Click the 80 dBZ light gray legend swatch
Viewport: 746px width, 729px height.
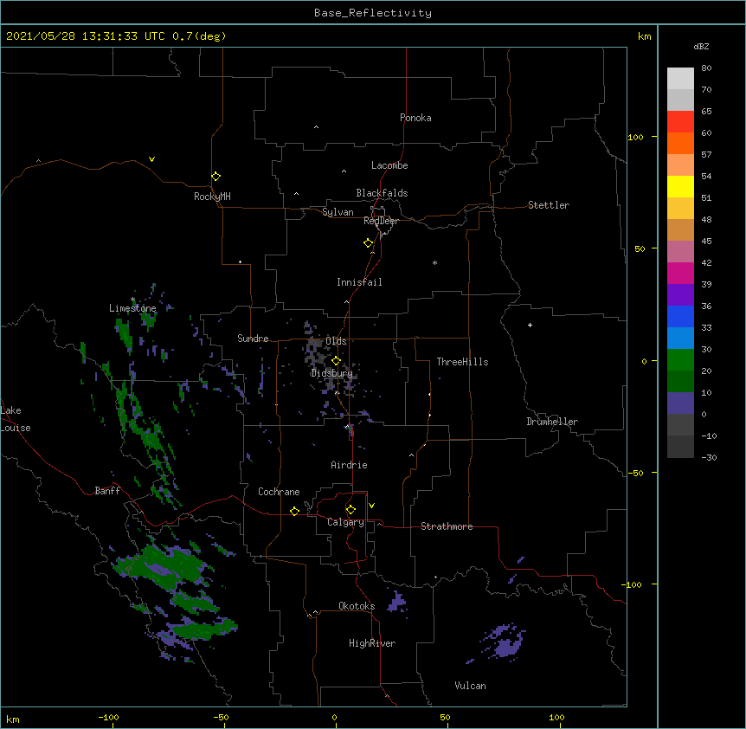click(x=680, y=79)
